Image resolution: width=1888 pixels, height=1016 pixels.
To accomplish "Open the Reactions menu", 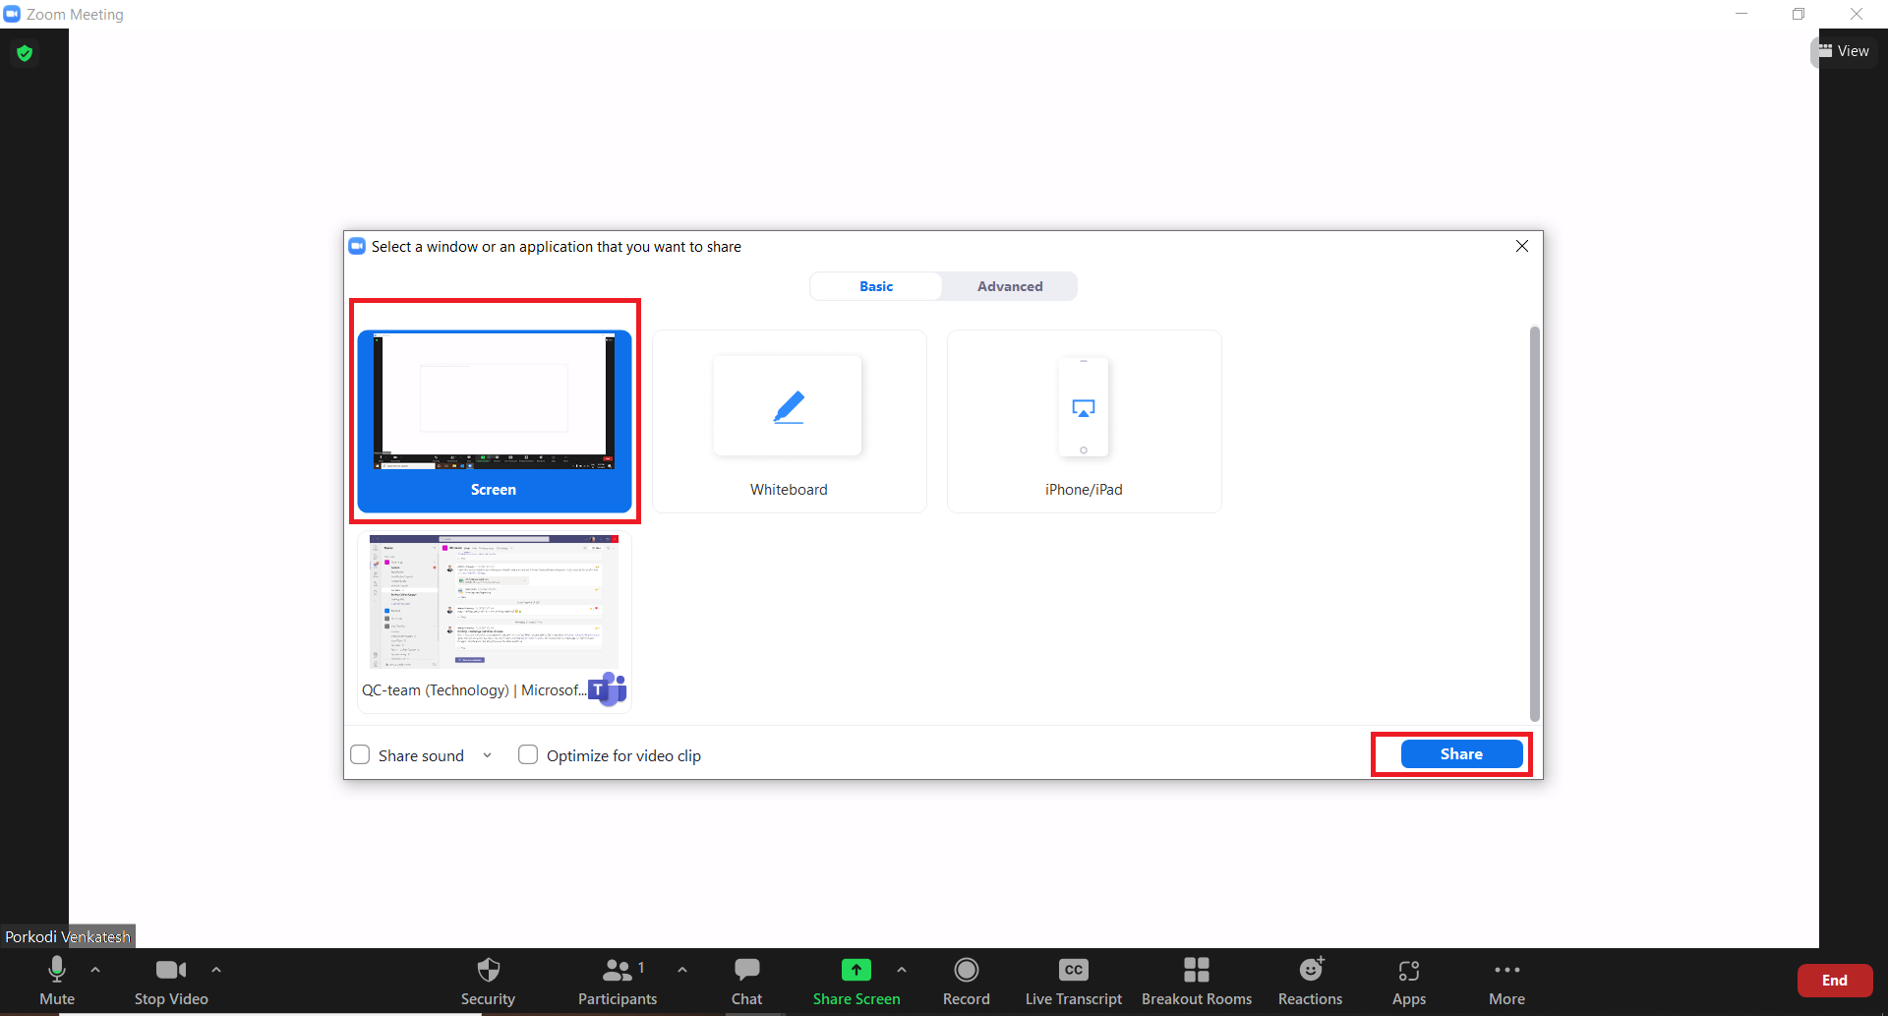I will [1310, 981].
